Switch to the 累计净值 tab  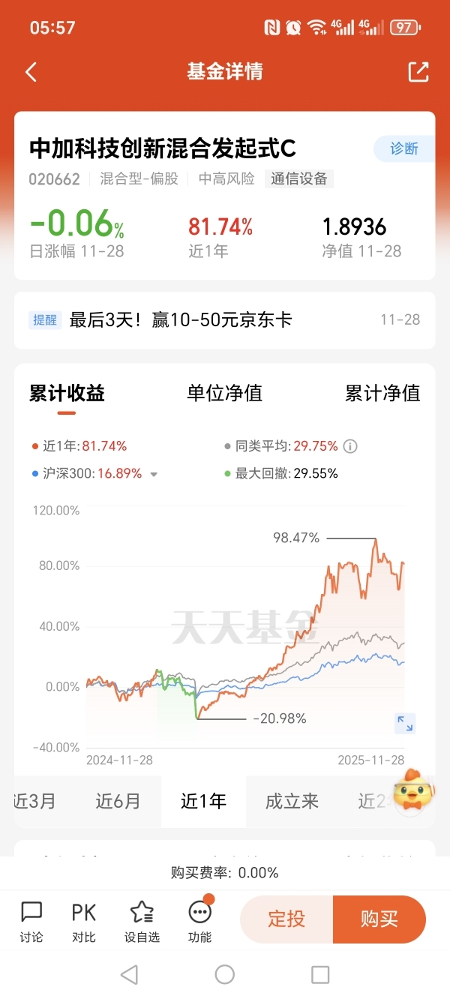coord(382,393)
